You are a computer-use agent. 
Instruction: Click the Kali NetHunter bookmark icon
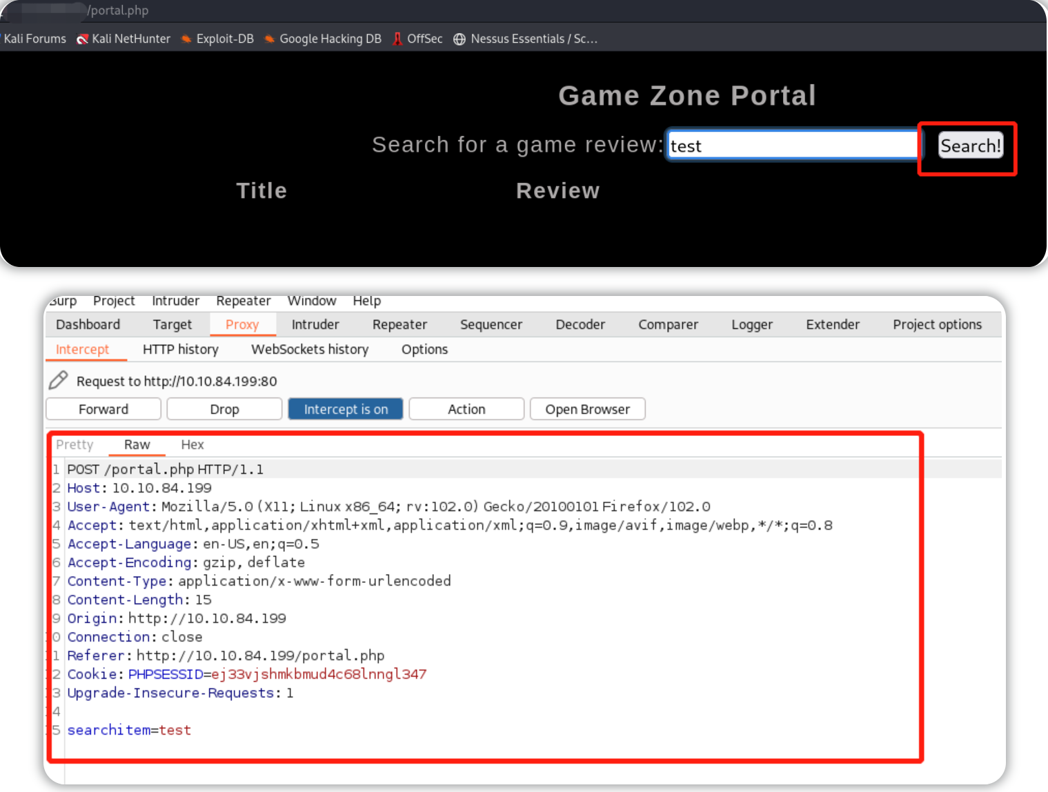point(82,39)
